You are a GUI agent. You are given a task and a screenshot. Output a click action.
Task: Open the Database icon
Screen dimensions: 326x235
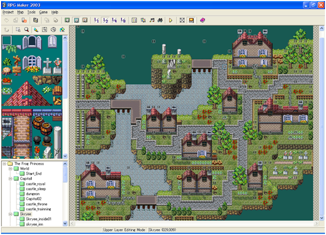coord(134,20)
